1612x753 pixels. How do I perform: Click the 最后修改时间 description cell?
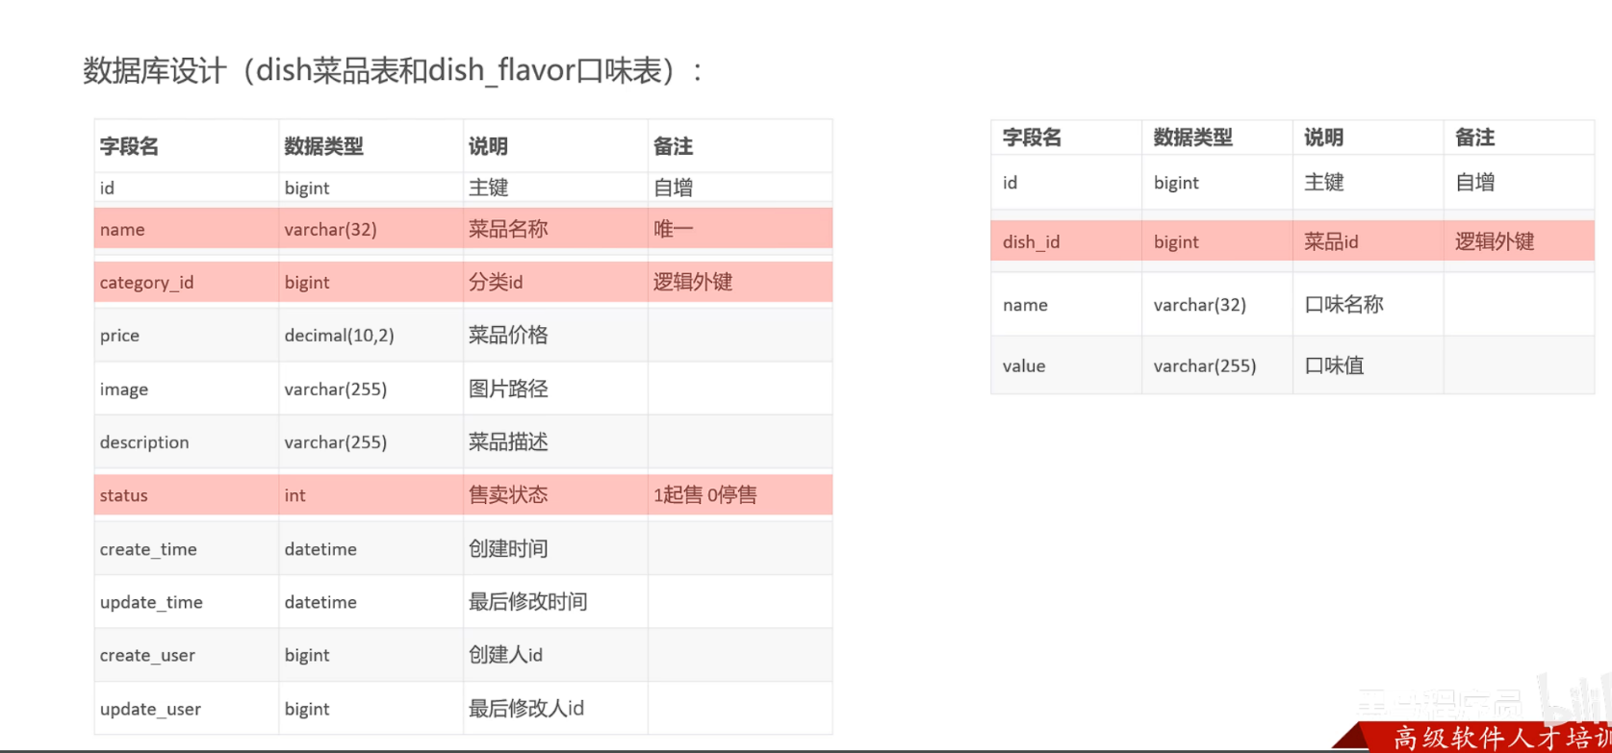click(x=527, y=603)
